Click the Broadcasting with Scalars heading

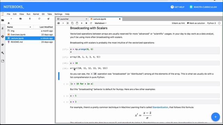pyautogui.click(x=89, y=28)
